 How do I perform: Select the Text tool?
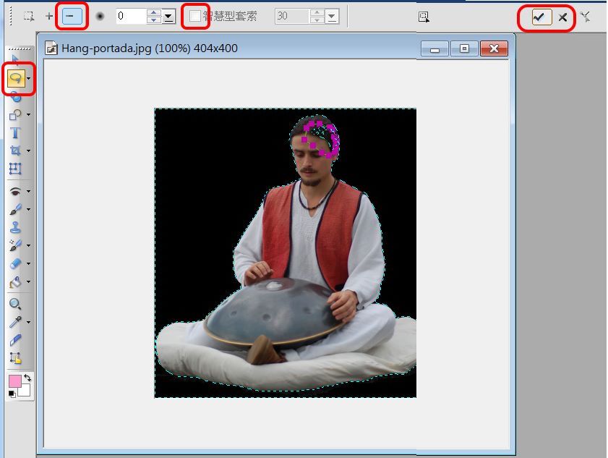pos(15,133)
